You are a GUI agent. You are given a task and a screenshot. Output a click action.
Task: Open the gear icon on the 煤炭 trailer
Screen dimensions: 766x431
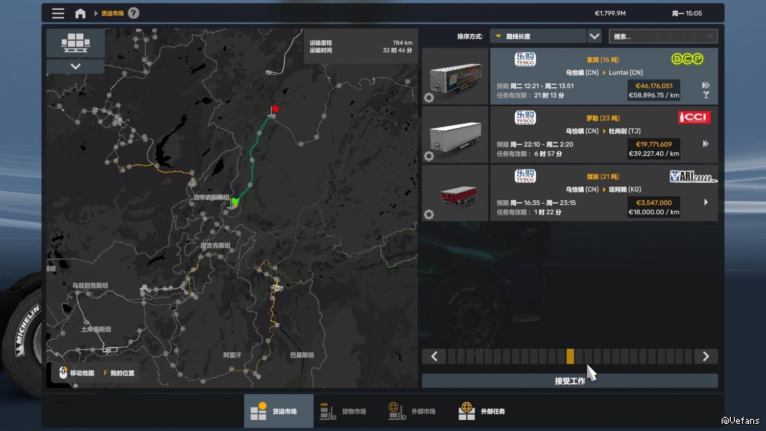pos(429,214)
